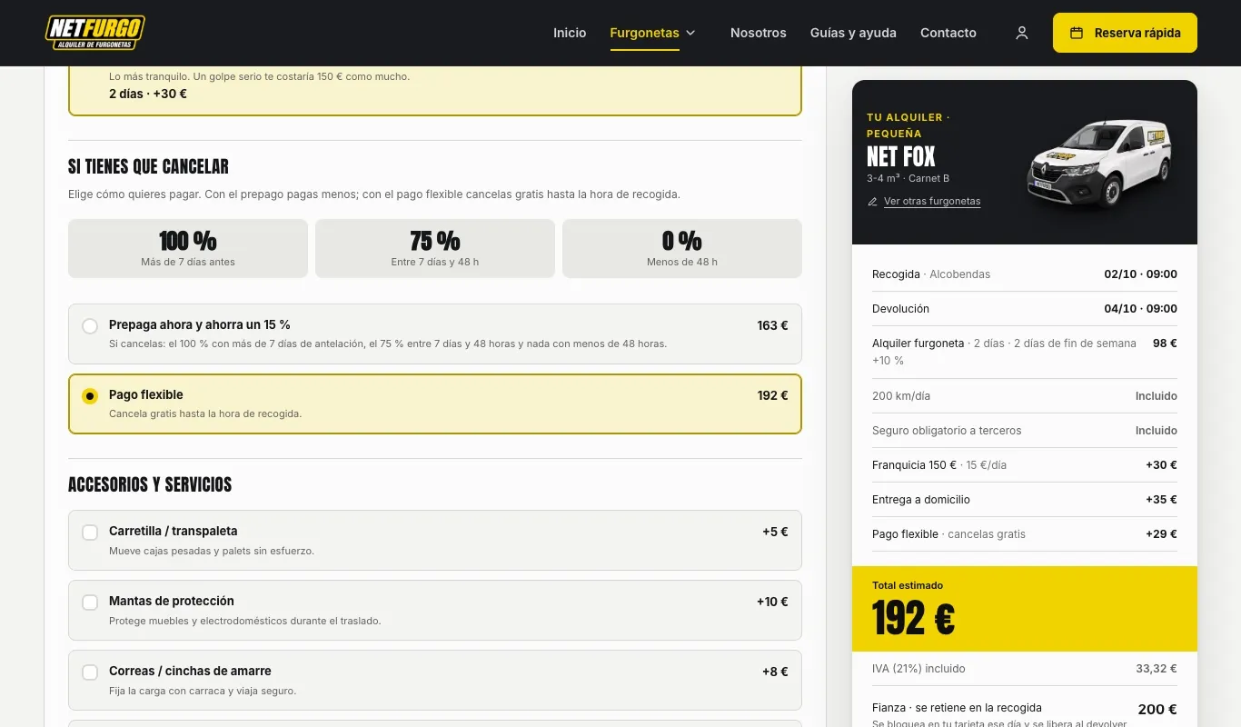Click the +8 € Correas price
Viewport: 1241px width, 727px height.
point(775,672)
